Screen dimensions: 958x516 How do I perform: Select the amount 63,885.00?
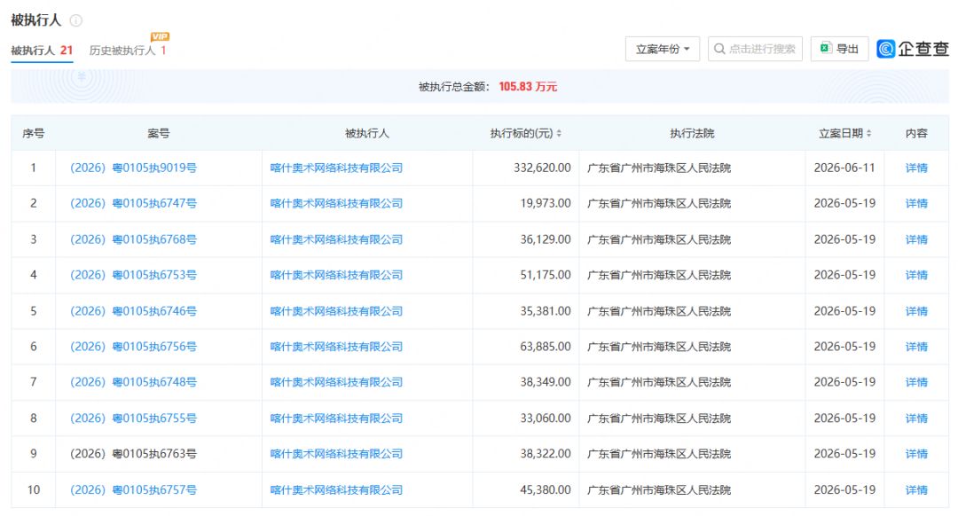point(546,347)
